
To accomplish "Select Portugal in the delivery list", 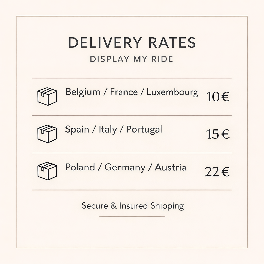I will tap(144, 130).
